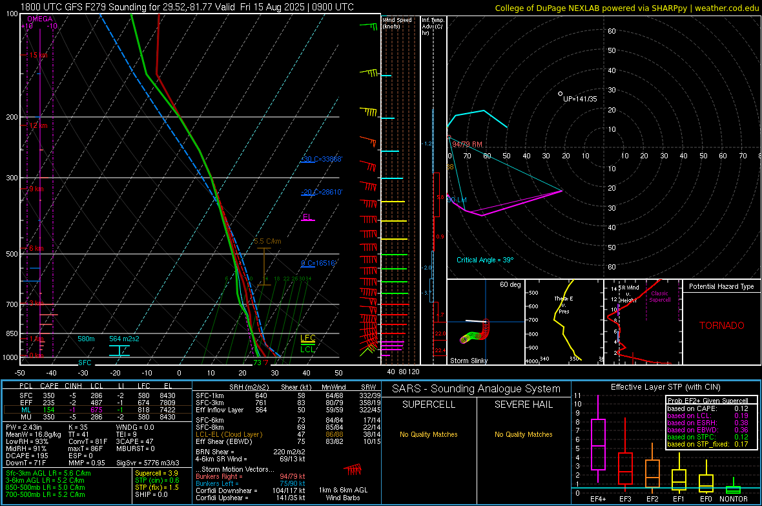Image resolution: width=762 pixels, height=506 pixels.
Task: Select the MU row label in parcel table
Action: pyautogui.click(x=26, y=417)
